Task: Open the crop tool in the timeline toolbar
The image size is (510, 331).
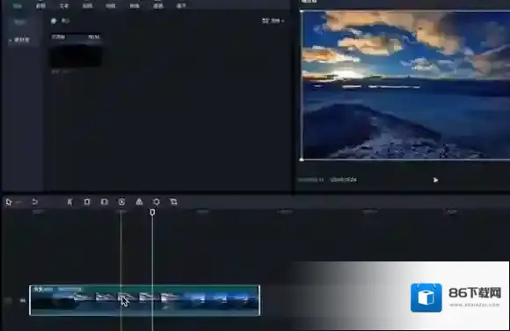Action: (x=174, y=202)
